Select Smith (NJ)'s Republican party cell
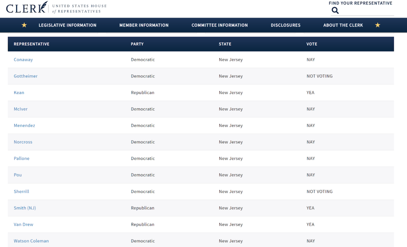The height and width of the screenshot is (247, 407). 143,208
